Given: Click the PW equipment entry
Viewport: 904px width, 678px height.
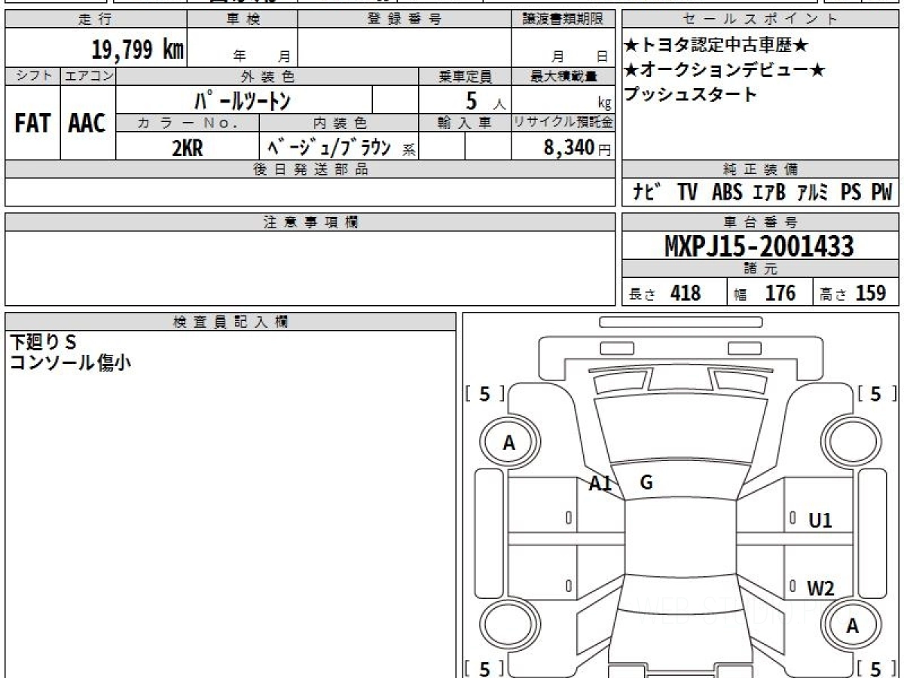Looking at the screenshot, I should click(x=881, y=192).
